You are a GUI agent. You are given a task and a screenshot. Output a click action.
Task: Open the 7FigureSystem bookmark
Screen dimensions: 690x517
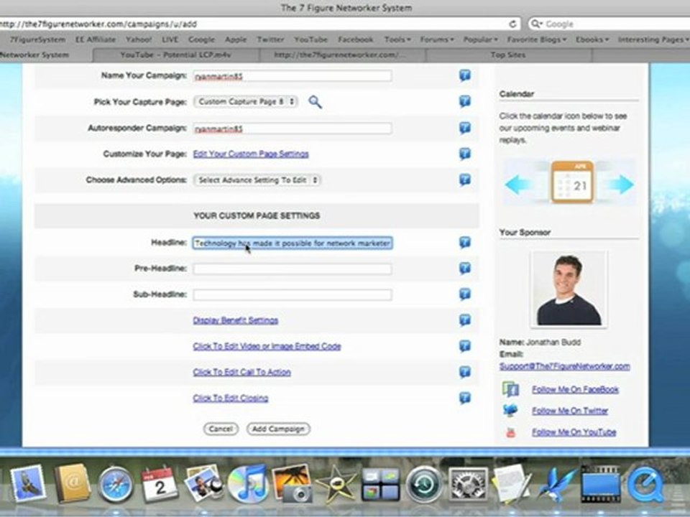click(37, 39)
